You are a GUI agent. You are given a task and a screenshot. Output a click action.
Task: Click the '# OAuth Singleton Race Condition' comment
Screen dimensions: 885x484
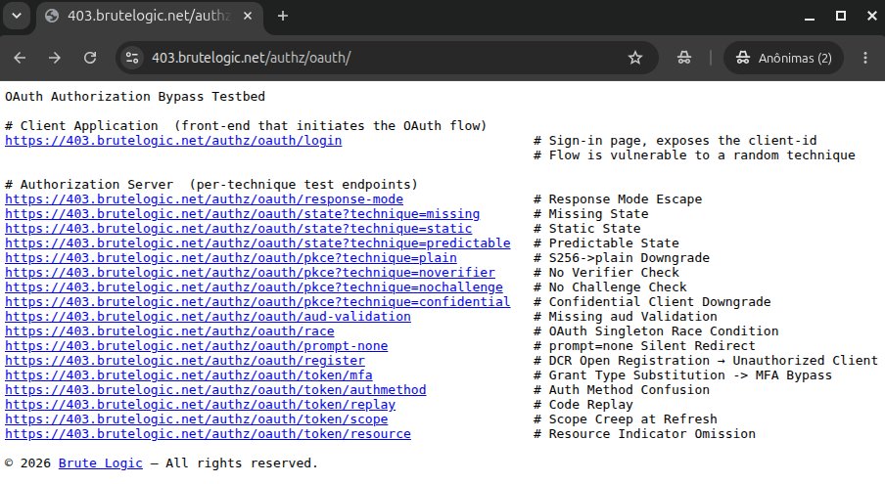click(656, 330)
